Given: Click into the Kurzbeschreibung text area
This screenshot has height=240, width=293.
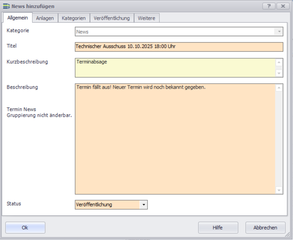Looking at the screenshot, I should tap(175, 68).
